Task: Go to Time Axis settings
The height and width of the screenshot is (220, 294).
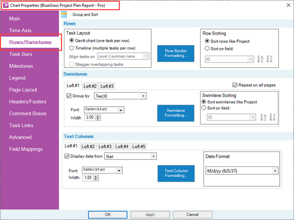Action: click(x=20, y=31)
